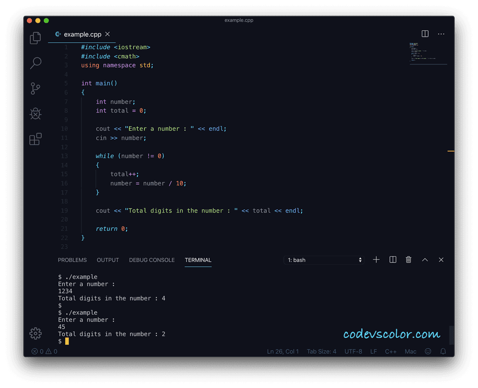Change language mode by clicking C++
This screenshot has width=478, height=388.
click(390, 351)
